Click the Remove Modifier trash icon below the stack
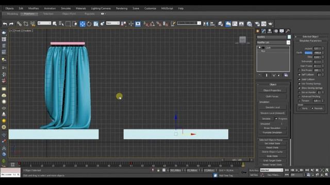Screen dimensions: 330x185 coord(279,75)
